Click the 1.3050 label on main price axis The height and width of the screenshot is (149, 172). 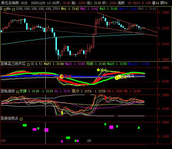pyautogui.click(x=164, y=60)
